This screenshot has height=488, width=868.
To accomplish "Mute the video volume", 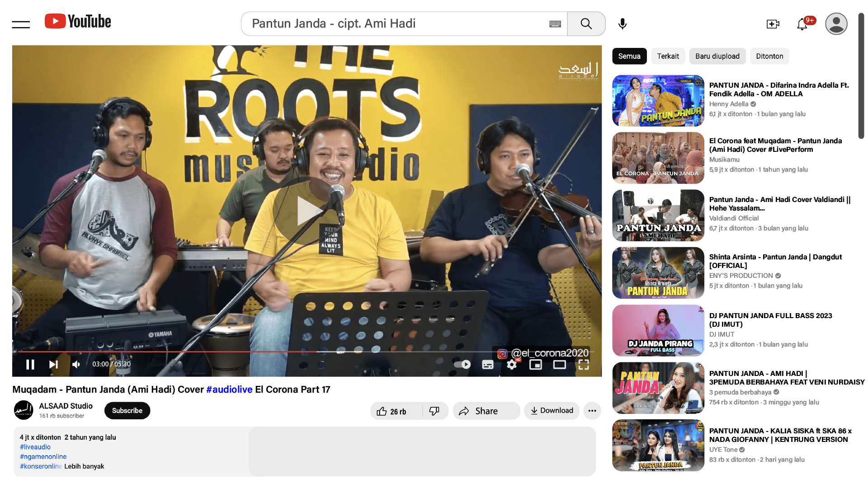I will pos(76,364).
